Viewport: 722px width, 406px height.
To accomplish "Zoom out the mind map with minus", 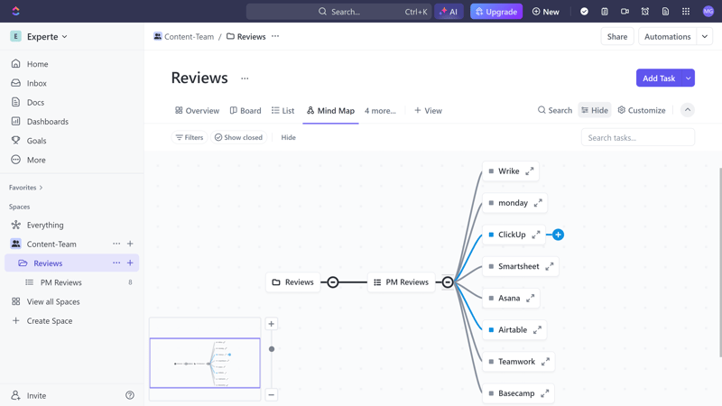I will pyautogui.click(x=272, y=394).
